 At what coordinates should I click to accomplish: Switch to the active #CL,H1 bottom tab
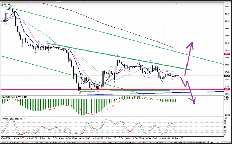tap(215, 142)
